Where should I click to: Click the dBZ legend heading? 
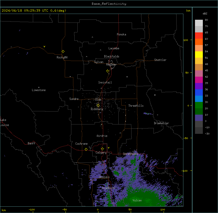point(205,14)
